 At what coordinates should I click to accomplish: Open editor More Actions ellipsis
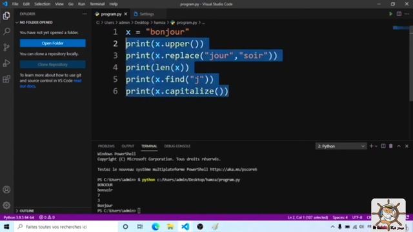[x=407, y=14]
